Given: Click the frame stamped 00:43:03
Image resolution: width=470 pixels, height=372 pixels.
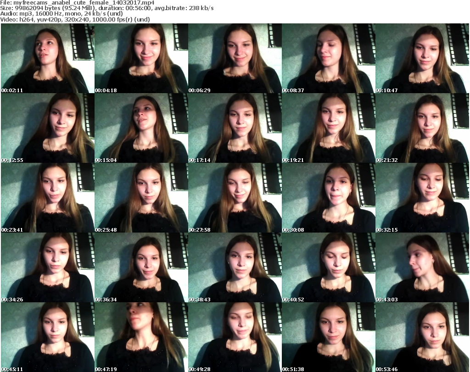Looking at the screenshot, I should pos(422,267).
